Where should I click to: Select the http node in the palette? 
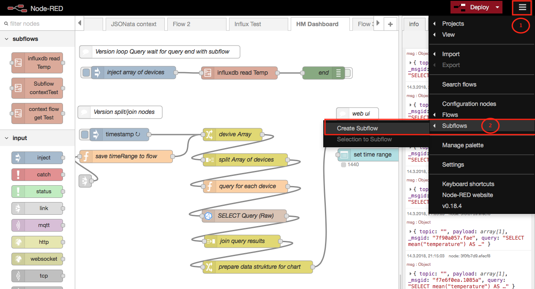tap(37, 242)
